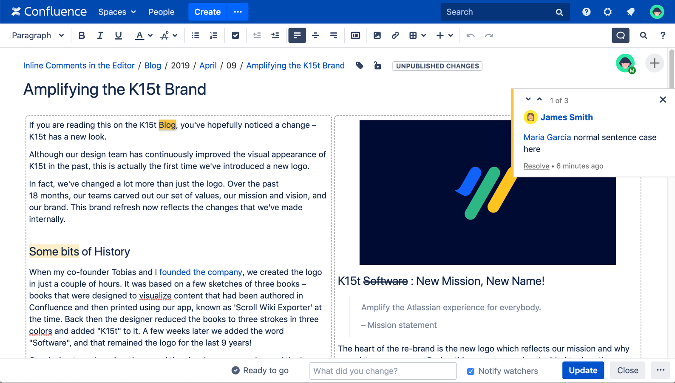The height and width of the screenshot is (383, 675).
Task: Insert a numbered list
Action: [214, 35]
